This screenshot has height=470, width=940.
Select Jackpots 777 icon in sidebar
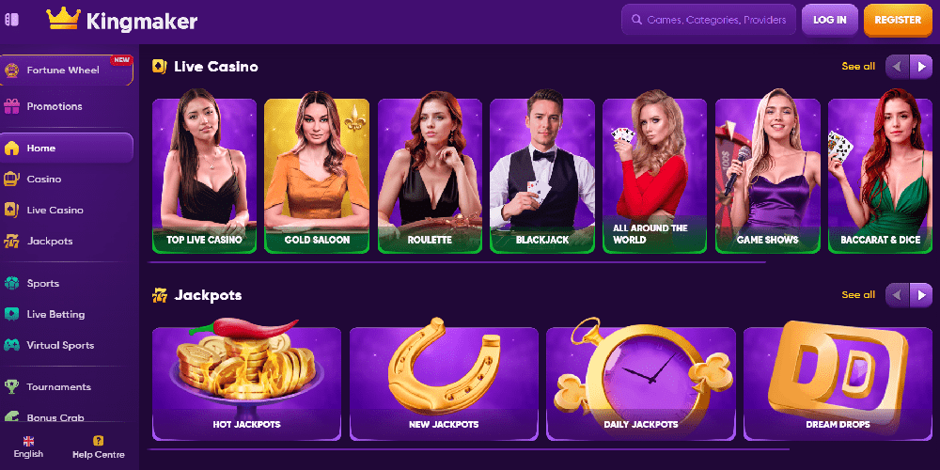point(11,241)
